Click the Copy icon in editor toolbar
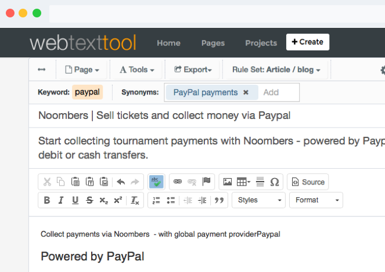The width and height of the screenshot is (385, 272). pyautogui.click(x=60, y=182)
